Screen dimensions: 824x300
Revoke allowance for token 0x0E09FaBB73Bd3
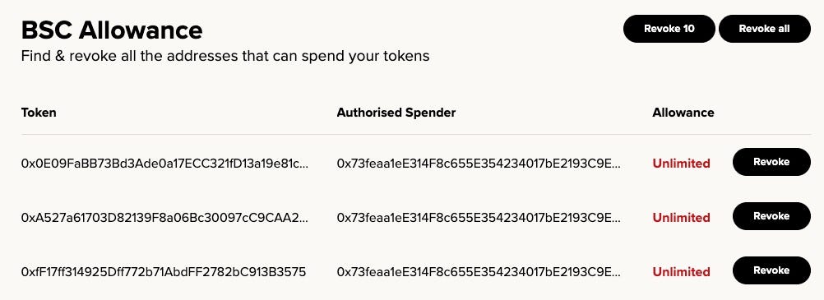(771, 162)
